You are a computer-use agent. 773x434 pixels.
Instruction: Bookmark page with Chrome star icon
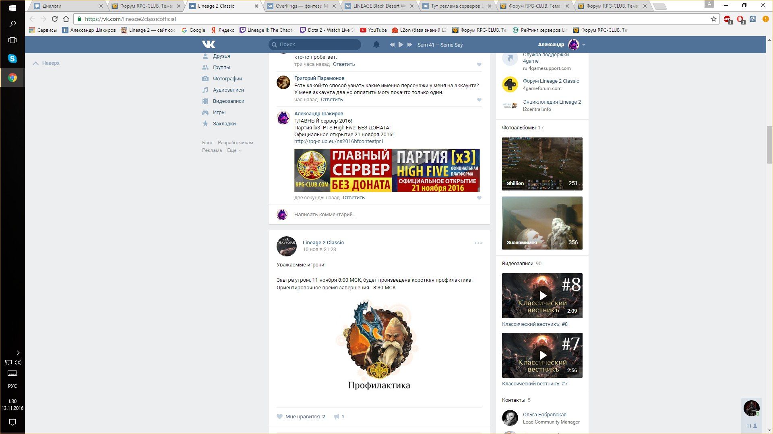(713, 19)
